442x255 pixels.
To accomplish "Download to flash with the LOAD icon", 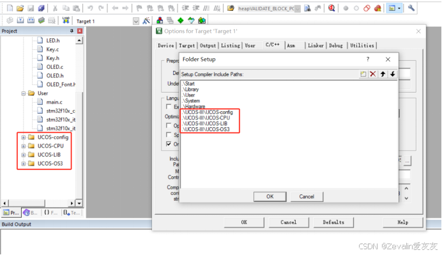I will click(66, 20).
